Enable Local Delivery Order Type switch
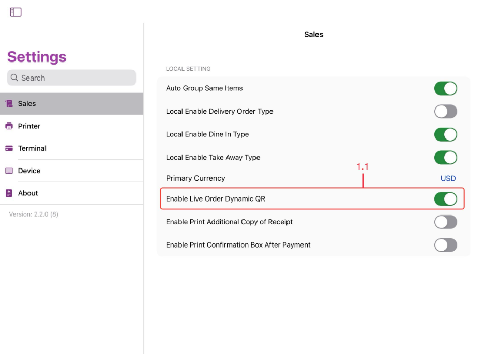Screen dimensions: 484x354 (445, 112)
